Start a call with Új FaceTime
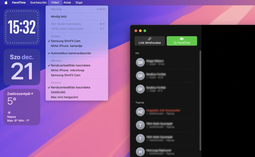 182,41
